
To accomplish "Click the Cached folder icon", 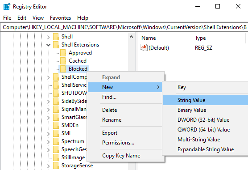I will [x=63, y=61].
